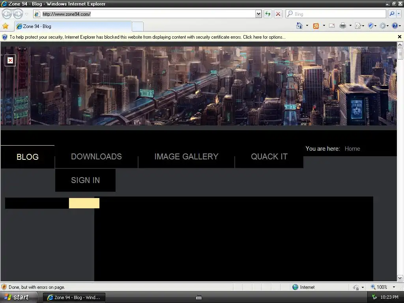404x303 pixels.
Task: Click the Protected Mode status icon
Action: (356, 287)
